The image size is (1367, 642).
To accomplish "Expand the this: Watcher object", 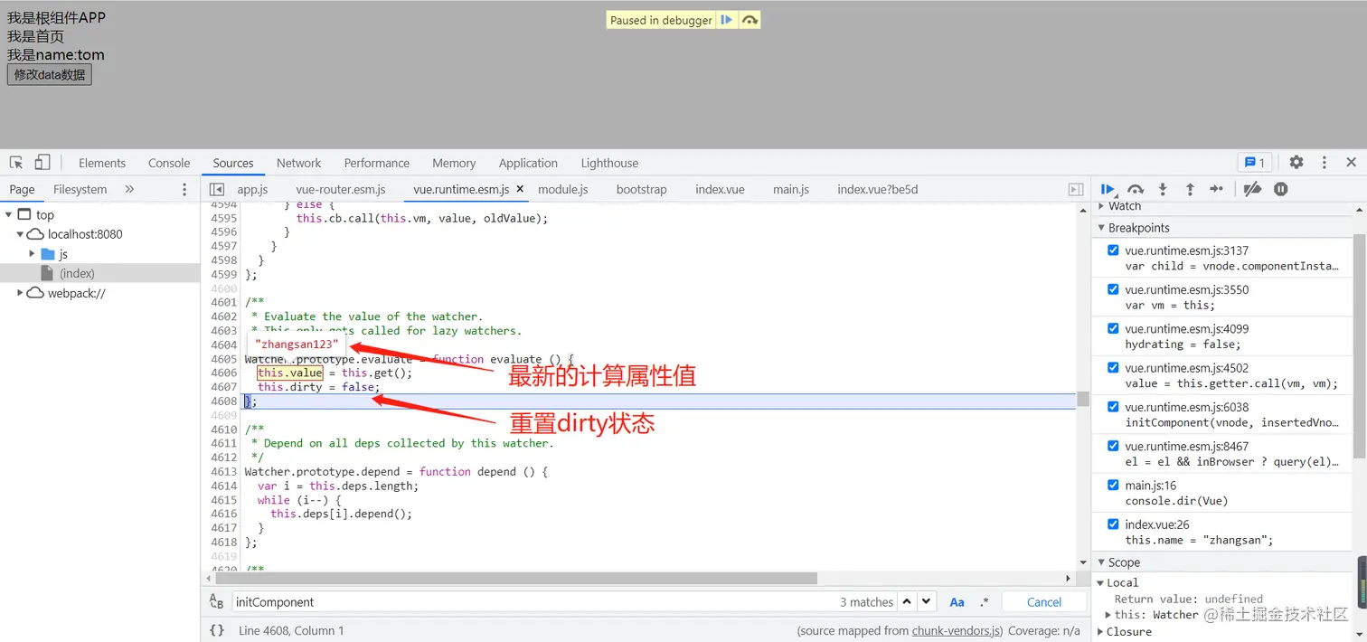I will pyautogui.click(x=1108, y=615).
